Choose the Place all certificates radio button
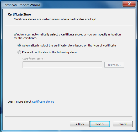 pyautogui.click(x=19, y=52)
